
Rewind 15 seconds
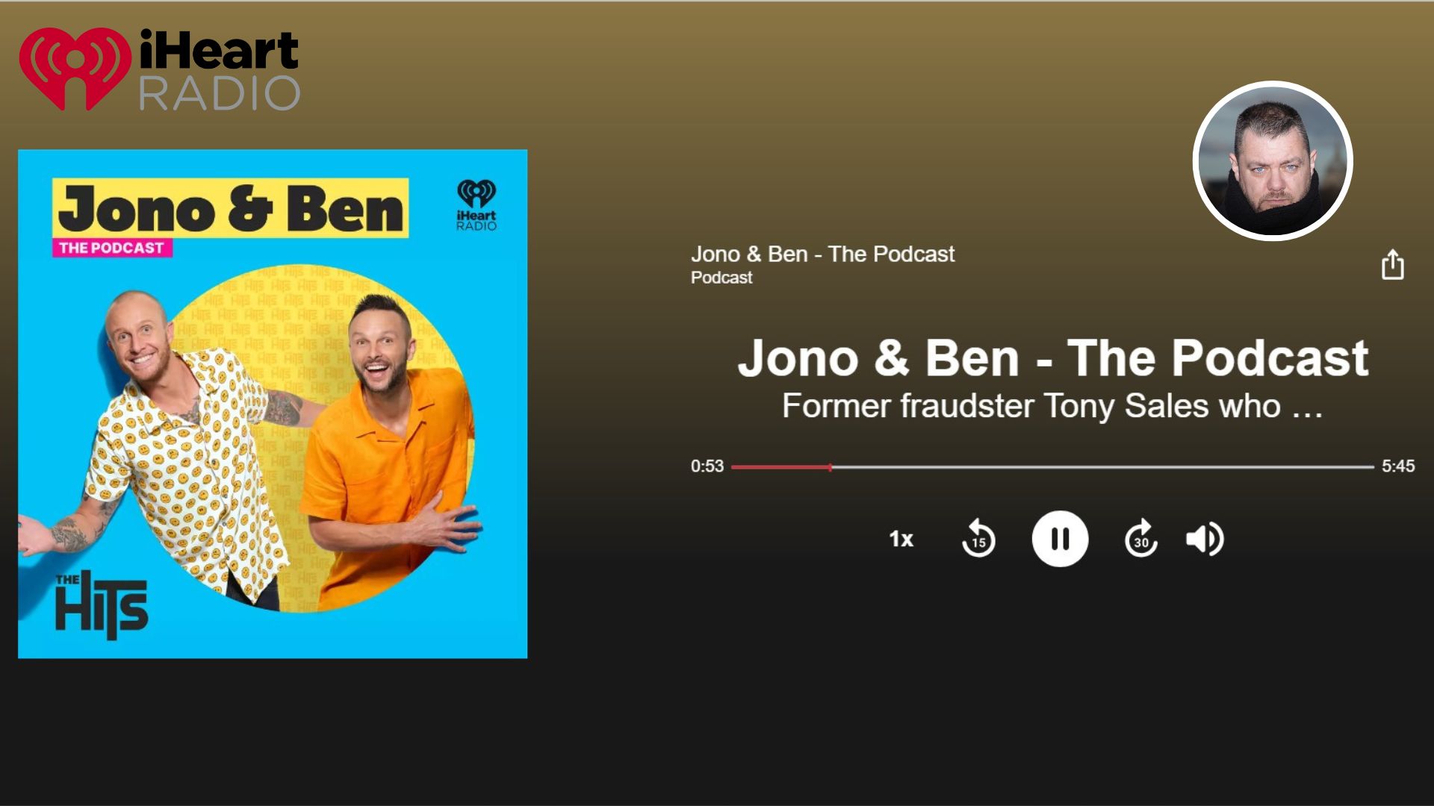click(x=978, y=539)
